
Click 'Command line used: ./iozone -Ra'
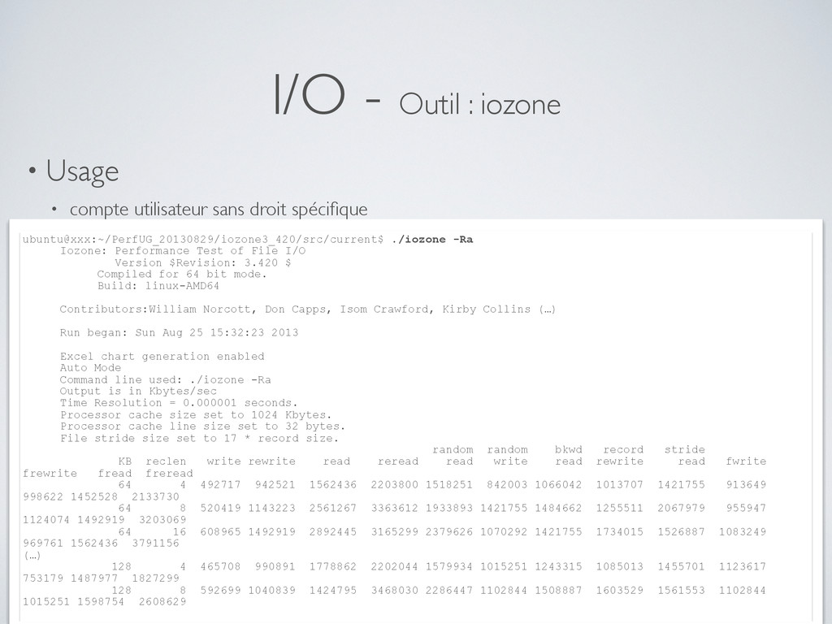coord(165,380)
